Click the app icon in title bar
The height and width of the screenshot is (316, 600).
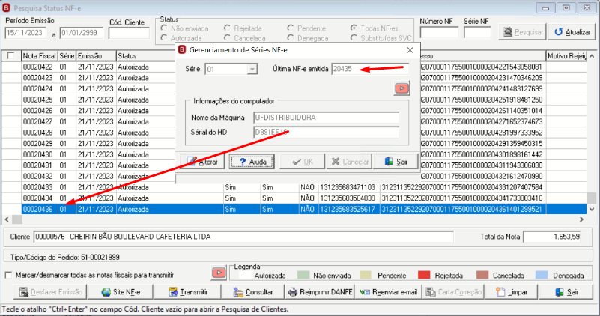coord(6,7)
